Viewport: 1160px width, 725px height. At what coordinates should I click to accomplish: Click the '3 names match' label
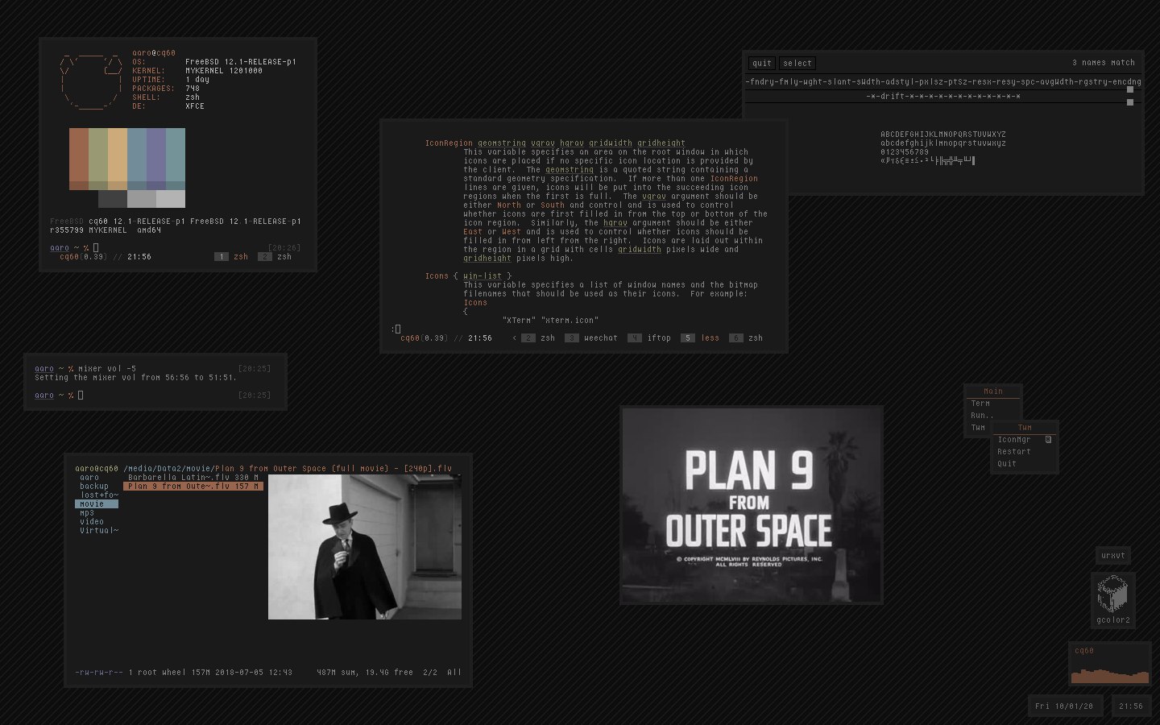click(1103, 63)
